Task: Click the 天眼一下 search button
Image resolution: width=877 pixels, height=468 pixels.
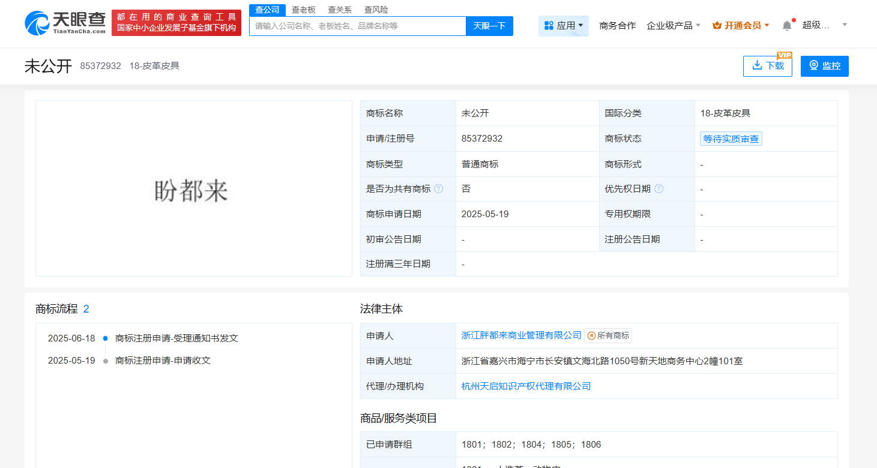Action: pos(489,26)
